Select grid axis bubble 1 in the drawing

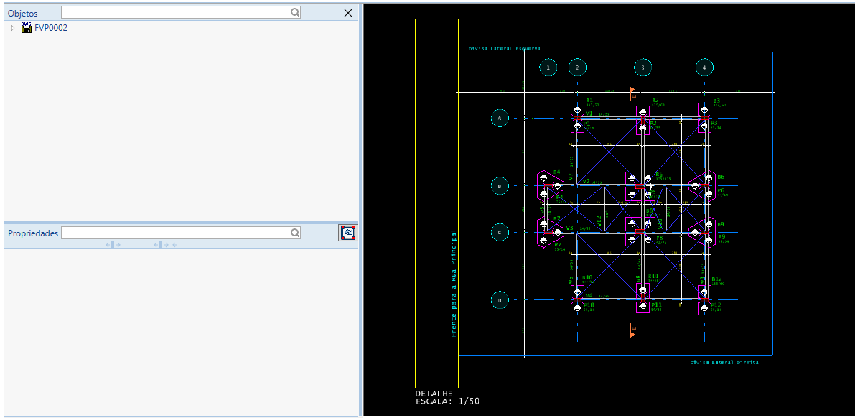coord(548,68)
